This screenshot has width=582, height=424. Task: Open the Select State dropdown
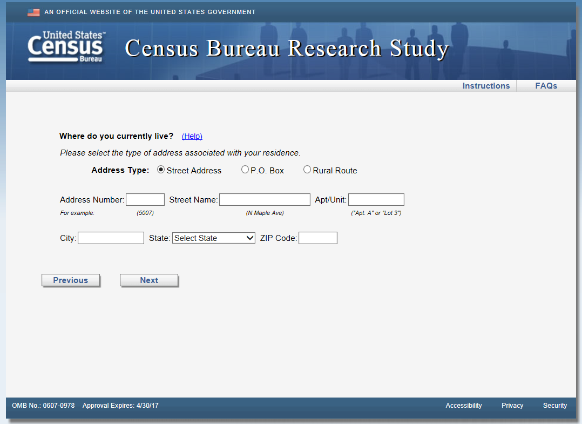213,238
